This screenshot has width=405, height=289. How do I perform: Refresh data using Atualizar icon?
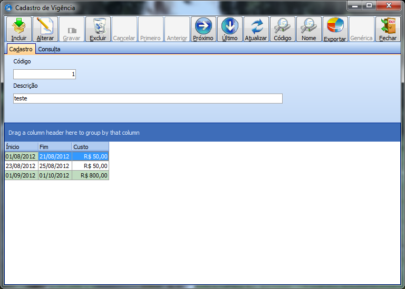tap(256, 26)
